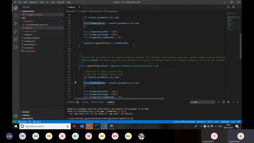This screenshot has height=143, width=254.
Task: Show hidden system tray icons
Action: 201,126
